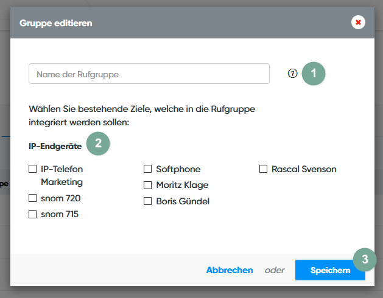This screenshot has height=298, width=383.
Task: Include Rascal Svenson using its checkbox
Action: point(264,169)
